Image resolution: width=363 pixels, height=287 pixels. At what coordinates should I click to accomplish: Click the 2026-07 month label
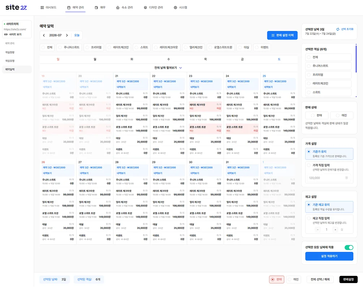(55, 35)
